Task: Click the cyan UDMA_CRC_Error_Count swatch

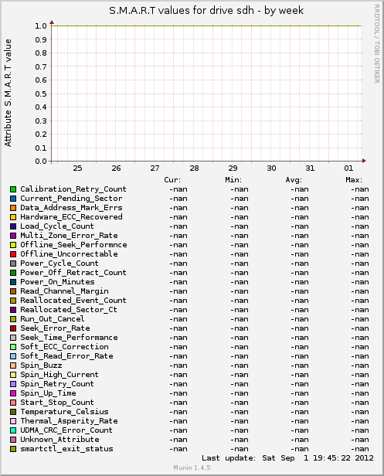Action: [x=13, y=430]
